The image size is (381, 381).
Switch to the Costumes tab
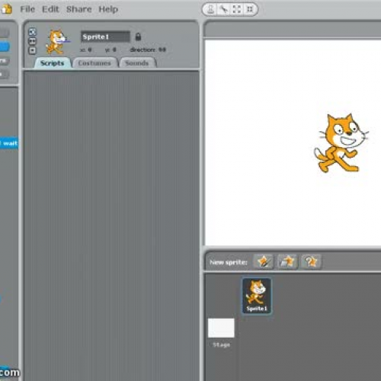coord(94,63)
